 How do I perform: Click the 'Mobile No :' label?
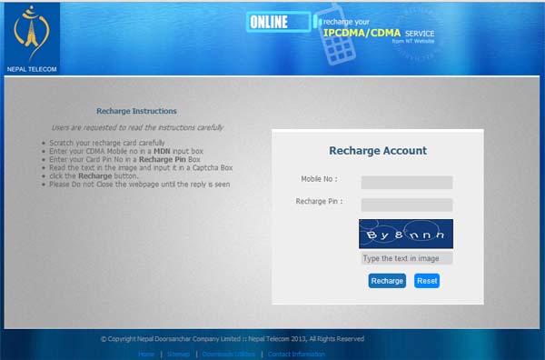click(319, 179)
